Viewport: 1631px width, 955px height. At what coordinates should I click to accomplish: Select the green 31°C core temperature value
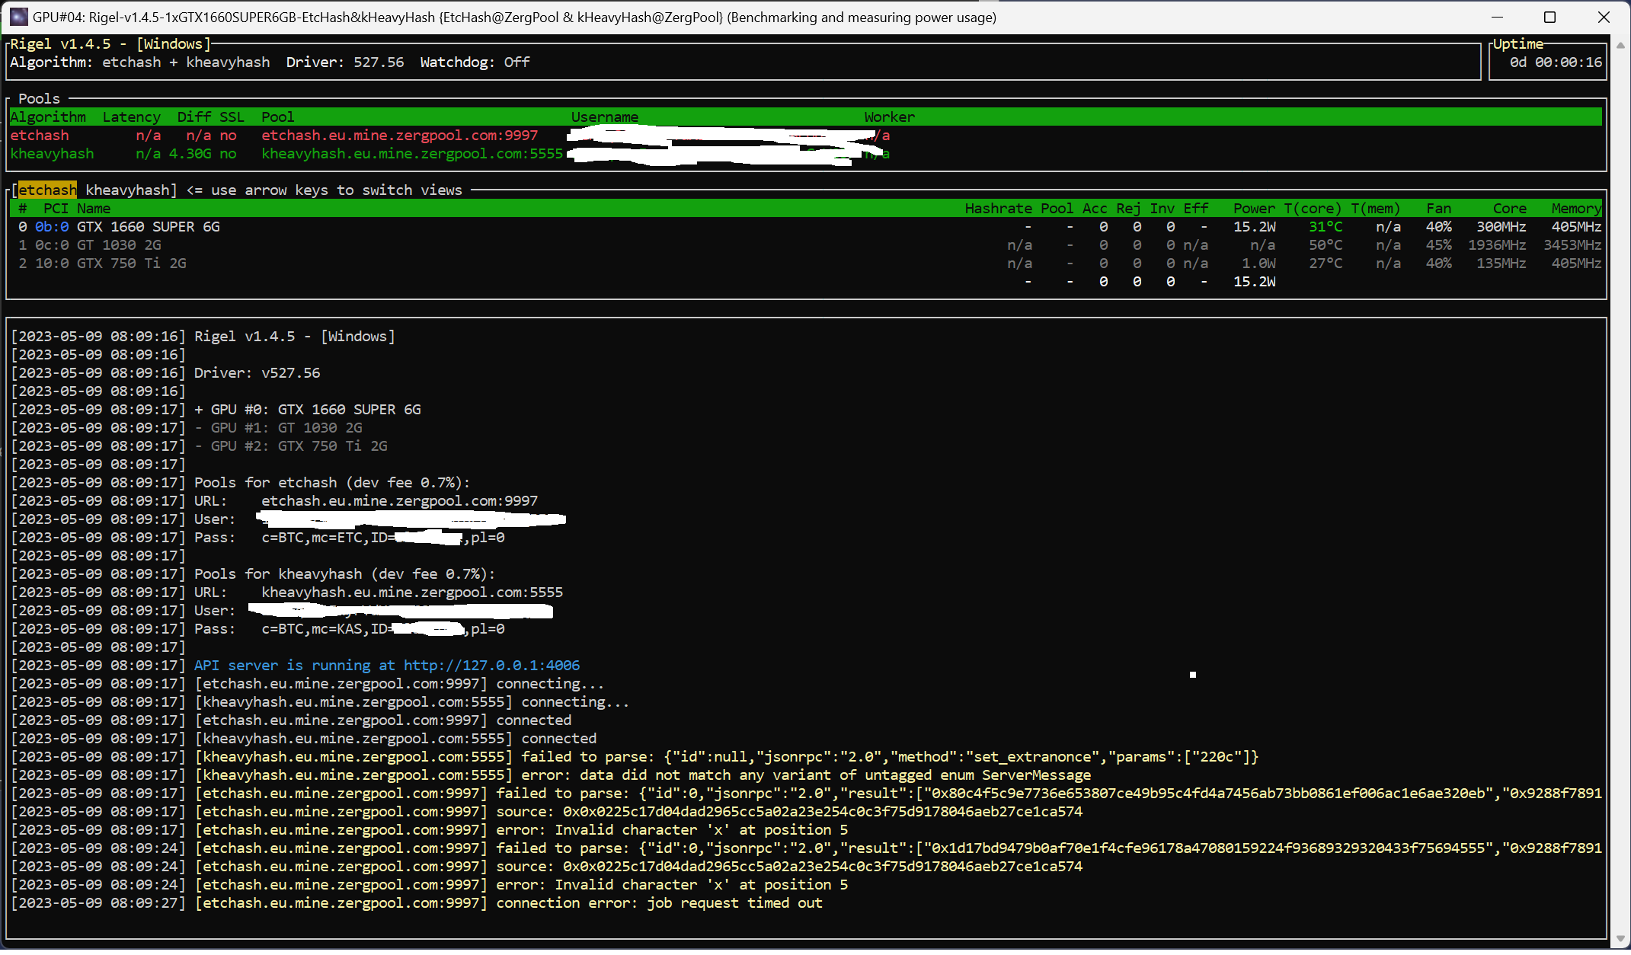pyautogui.click(x=1326, y=226)
